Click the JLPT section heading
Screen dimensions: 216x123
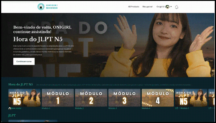click(12, 115)
